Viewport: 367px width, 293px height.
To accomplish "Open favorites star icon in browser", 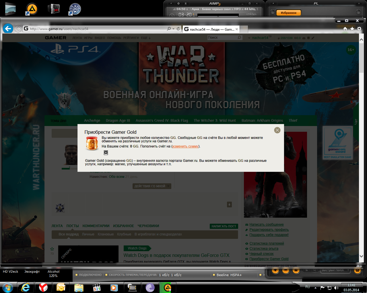I will (352, 29).
